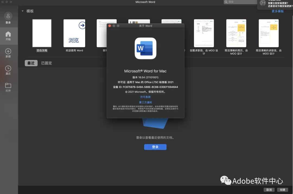
Task: Open the 第三方通知 link
Action: pos(145,102)
